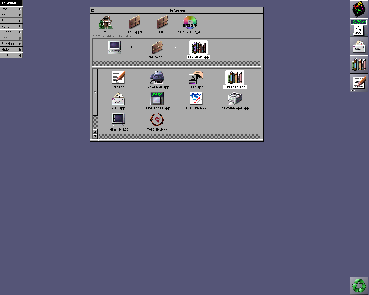369x295 pixels.
Task: Select the Grab.app icon
Action: point(196,77)
